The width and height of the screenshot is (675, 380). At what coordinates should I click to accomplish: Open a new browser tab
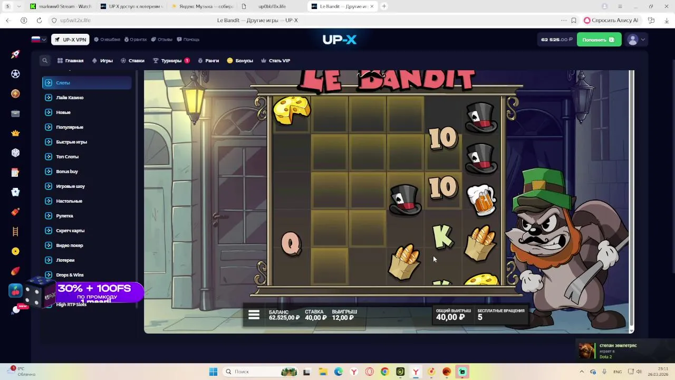pyautogui.click(x=384, y=6)
